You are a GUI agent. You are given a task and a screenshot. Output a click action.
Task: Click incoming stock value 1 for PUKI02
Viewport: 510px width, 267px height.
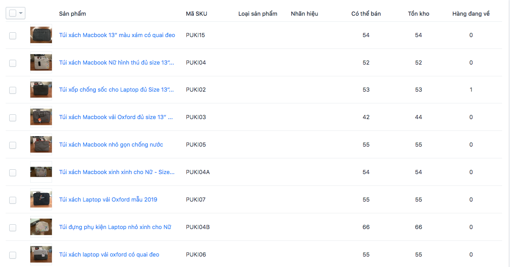tap(471, 89)
